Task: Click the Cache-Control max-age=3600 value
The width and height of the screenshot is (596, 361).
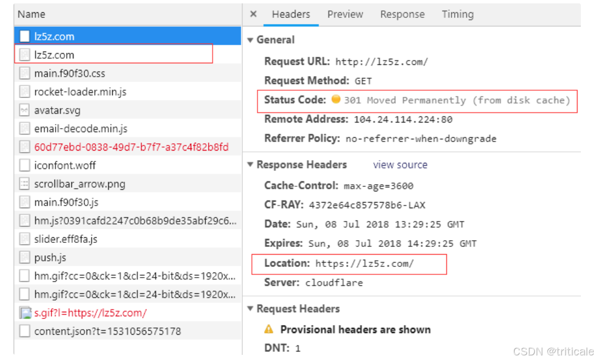Action: pos(378,186)
